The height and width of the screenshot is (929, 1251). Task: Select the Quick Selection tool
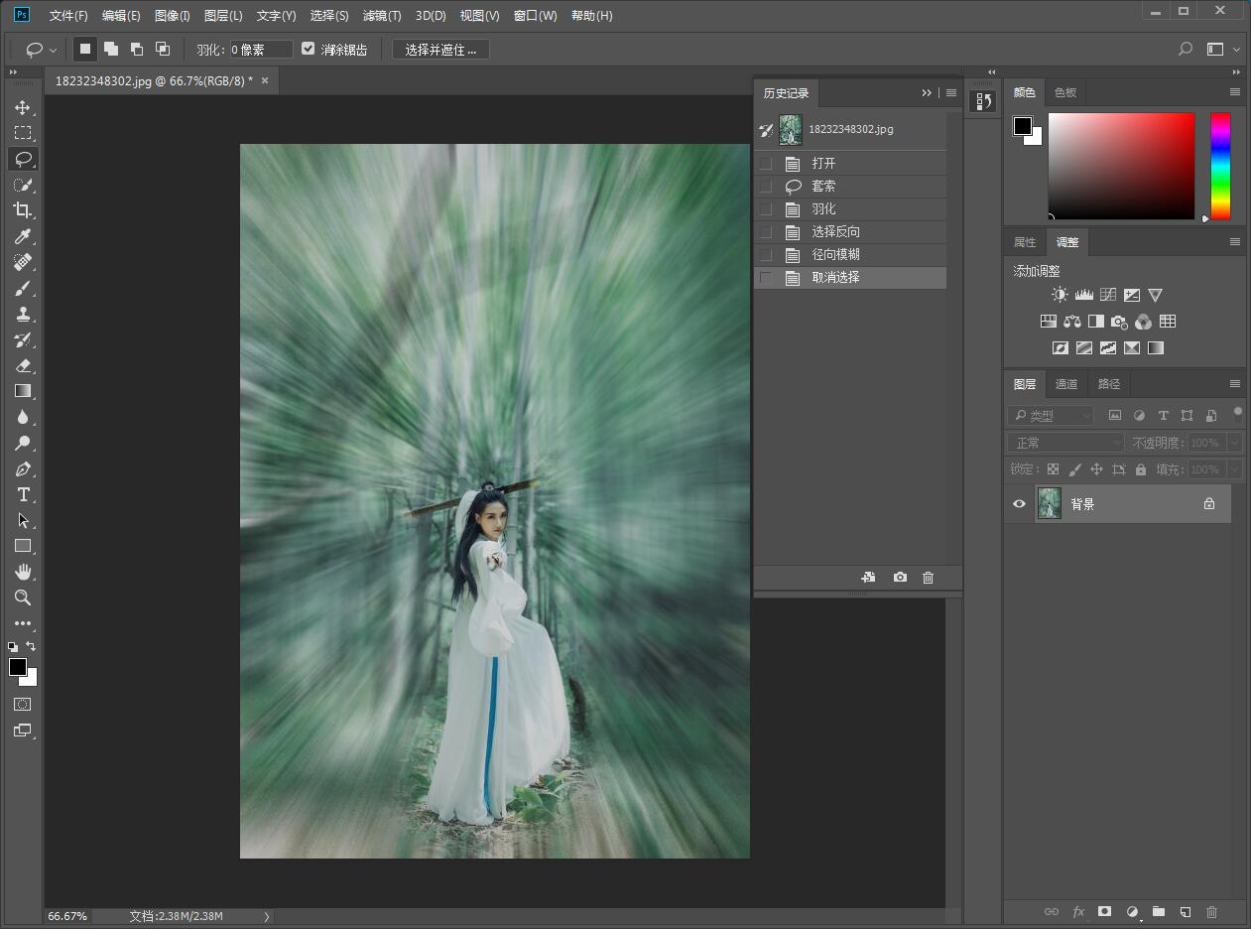pos(23,185)
